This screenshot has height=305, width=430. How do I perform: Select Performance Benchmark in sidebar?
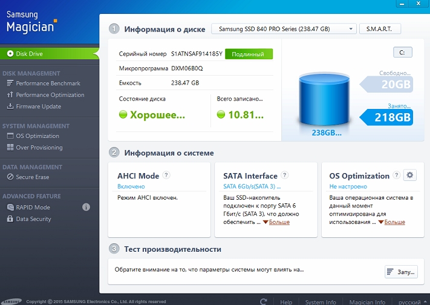(48, 84)
